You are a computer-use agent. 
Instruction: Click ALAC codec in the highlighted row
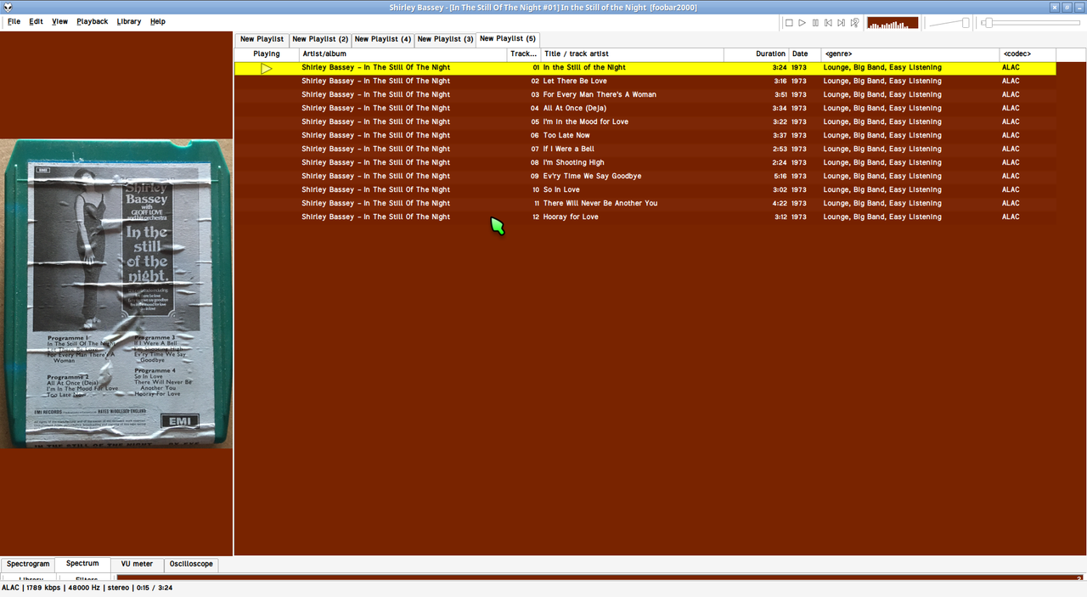pos(1011,68)
